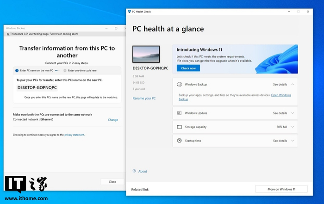Click Close in the Windows Backup window
This screenshot has height=204, width=324.
112,182
